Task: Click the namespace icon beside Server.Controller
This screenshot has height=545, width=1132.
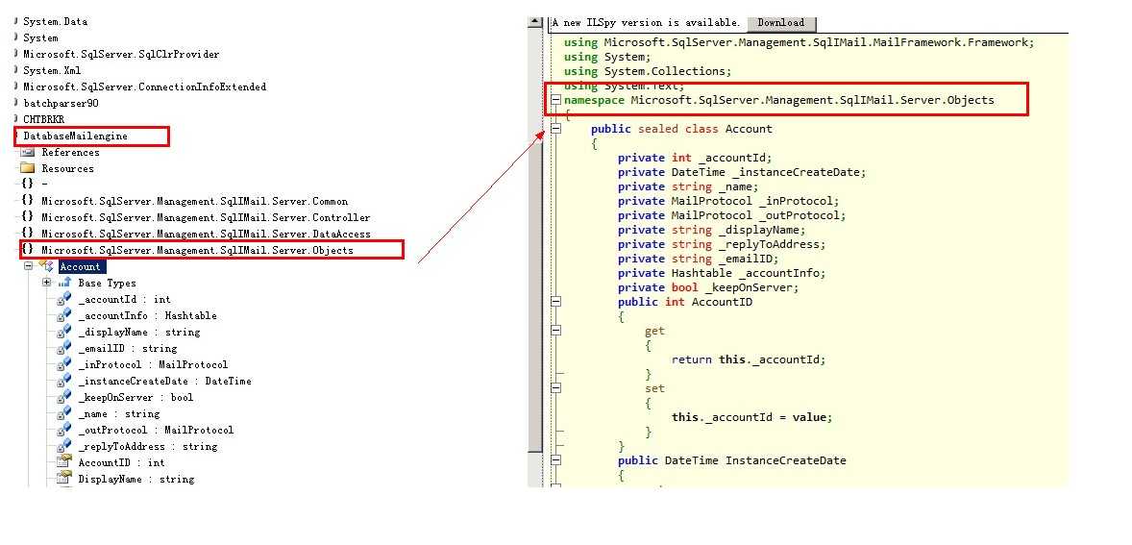Action: tap(28, 217)
